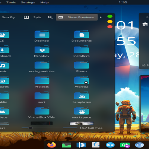Select the dark image thumbnail under VirtualBox VMs

pyautogui.click(x=42, y=123)
